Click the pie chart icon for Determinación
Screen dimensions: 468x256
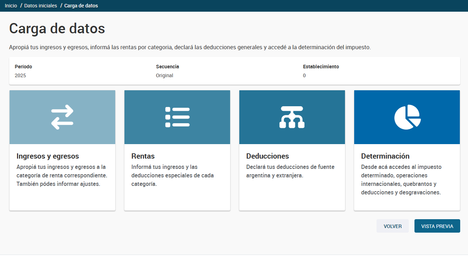pyautogui.click(x=407, y=117)
